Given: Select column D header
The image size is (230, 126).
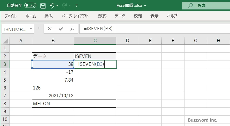Looking at the screenshot, I should pos(127,41).
